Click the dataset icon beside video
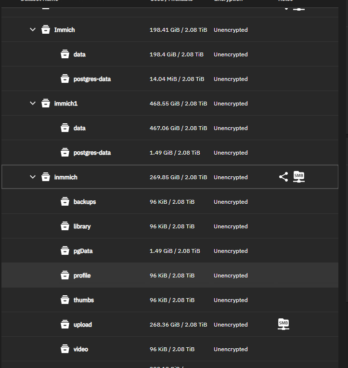The image size is (348, 368). (x=65, y=349)
